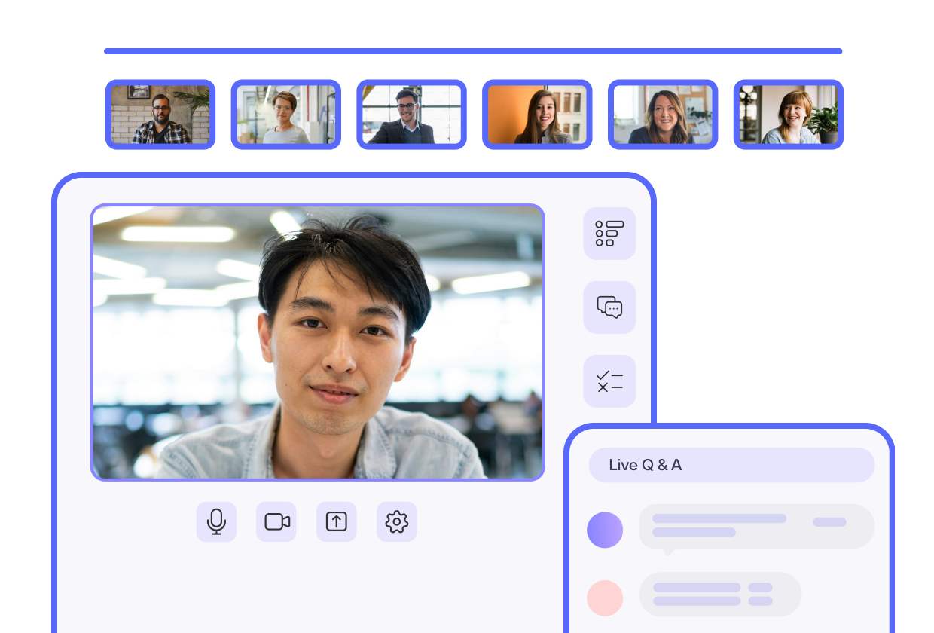Select the man in suit thumbnail
Screen dimensions: 934x633
point(412,115)
